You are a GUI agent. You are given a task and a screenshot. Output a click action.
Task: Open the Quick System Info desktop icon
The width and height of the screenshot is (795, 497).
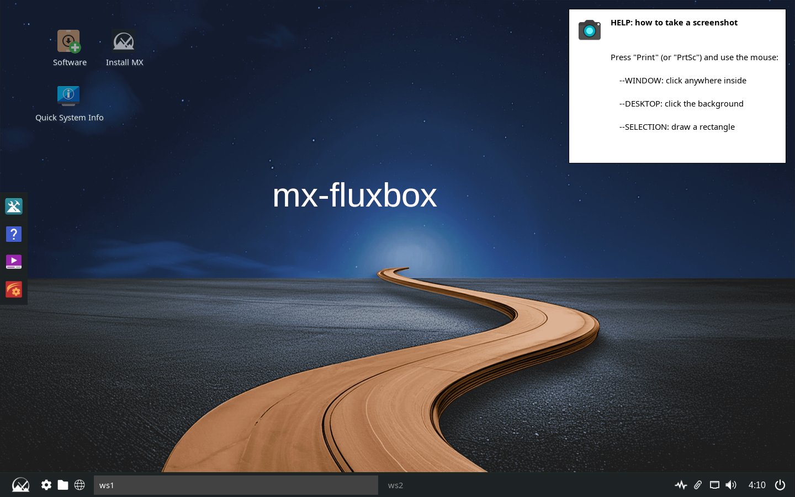pos(68,96)
